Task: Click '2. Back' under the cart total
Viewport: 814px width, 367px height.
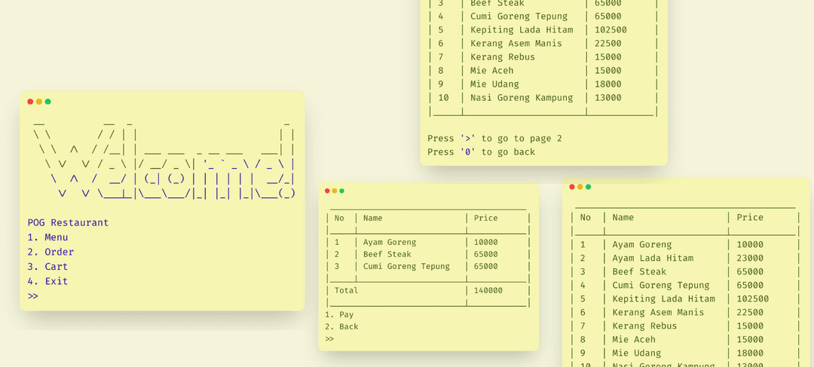Action: [x=341, y=327]
